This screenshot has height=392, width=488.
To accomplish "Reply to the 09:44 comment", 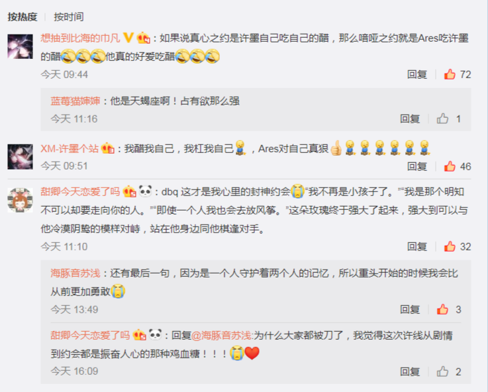I will coord(417,74).
